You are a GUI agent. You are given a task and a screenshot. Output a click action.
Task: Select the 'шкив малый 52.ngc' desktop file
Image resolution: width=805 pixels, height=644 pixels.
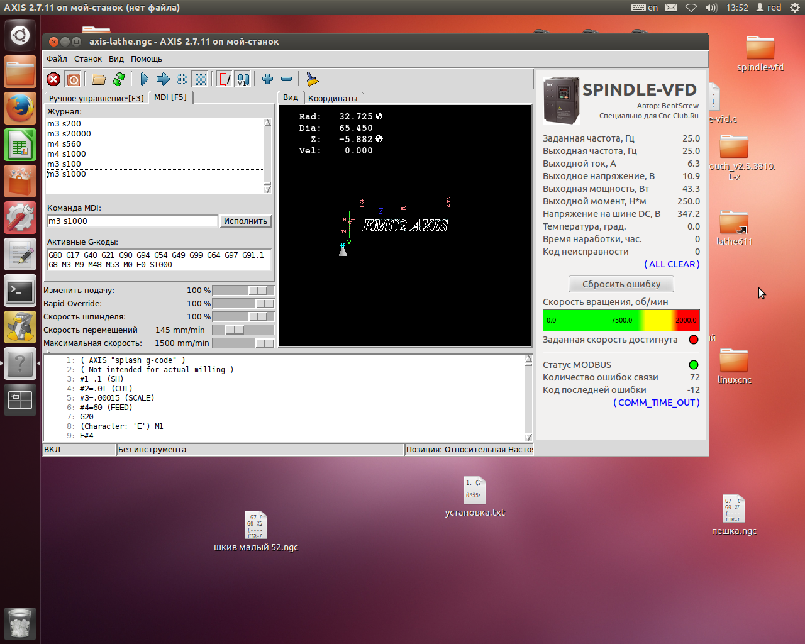coord(256,531)
